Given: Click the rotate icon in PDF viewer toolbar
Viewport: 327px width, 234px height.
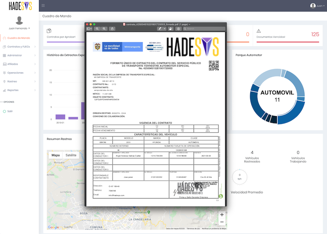Looking at the screenshot, I should click(171, 29).
